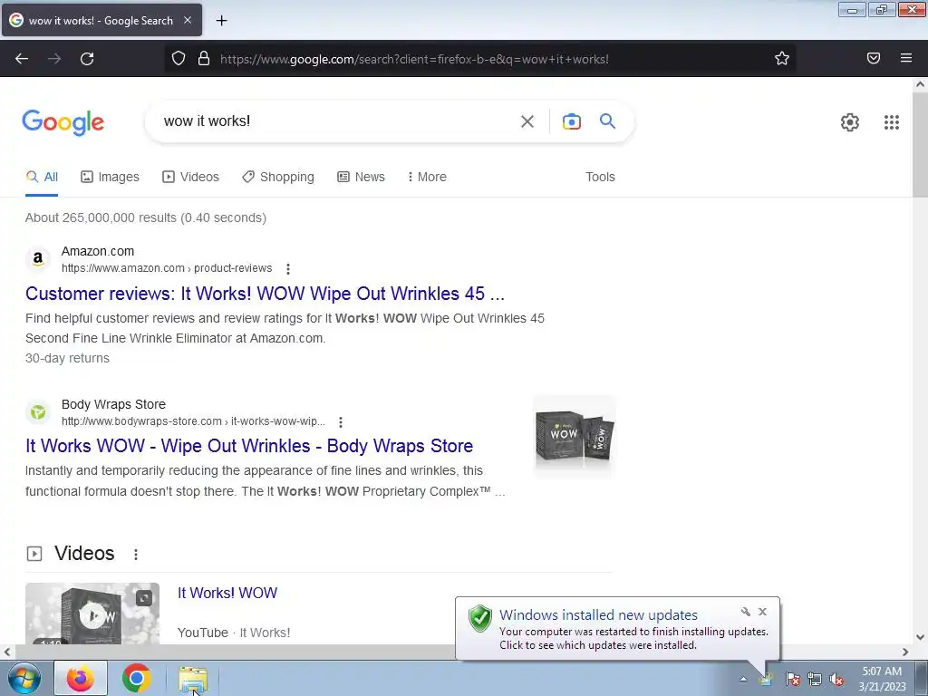The height and width of the screenshot is (696, 928).
Task: Open 'Customer reviews: It Works! WOW' result
Action: coord(266,294)
